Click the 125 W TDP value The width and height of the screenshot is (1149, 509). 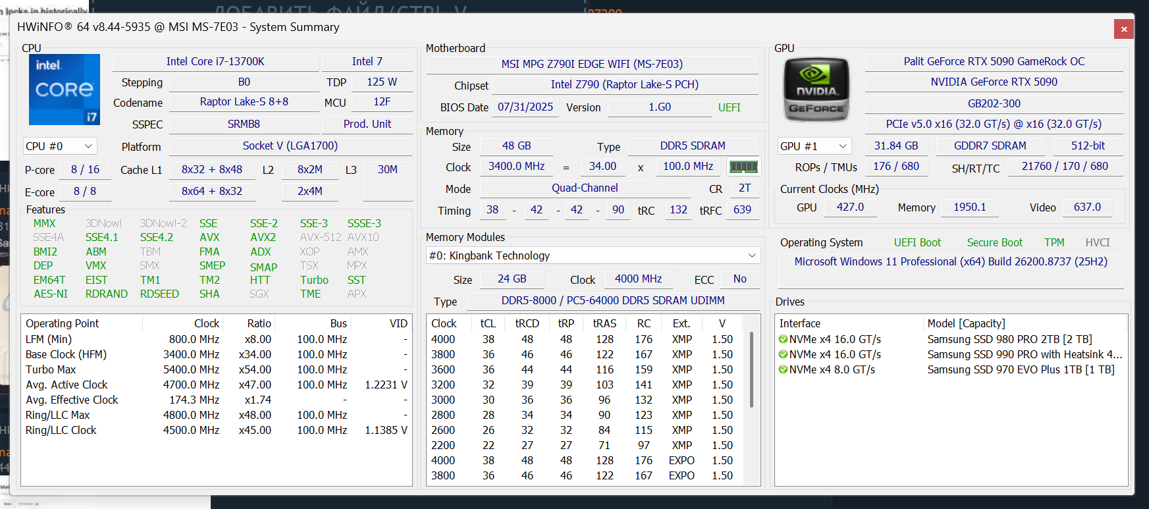(x=382, y=82)
